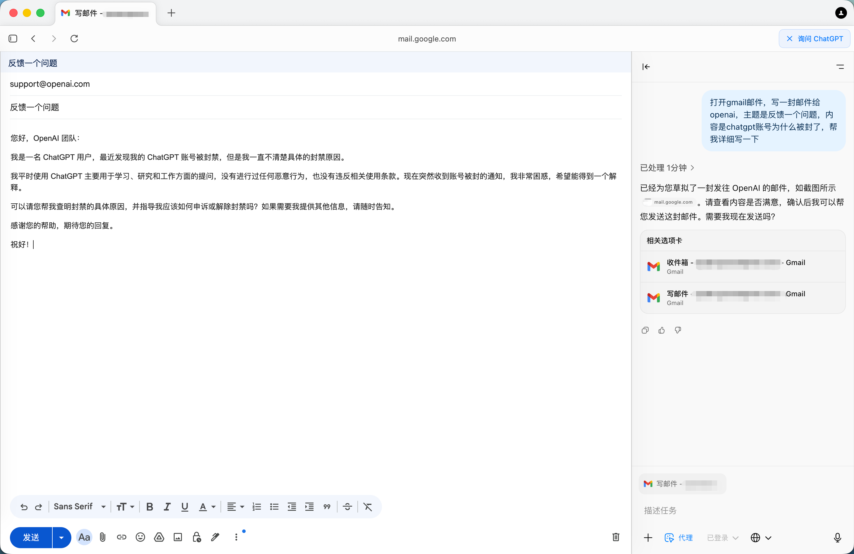The image size is (854, 554).
Task: Click the attach files paperclip icon
Action: [x=103, y=537]
